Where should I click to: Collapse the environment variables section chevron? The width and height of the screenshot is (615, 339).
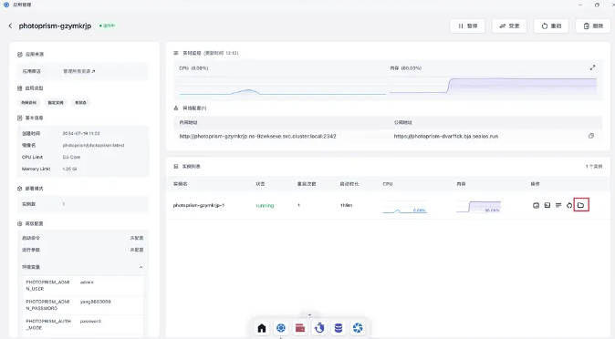(141, 267)
